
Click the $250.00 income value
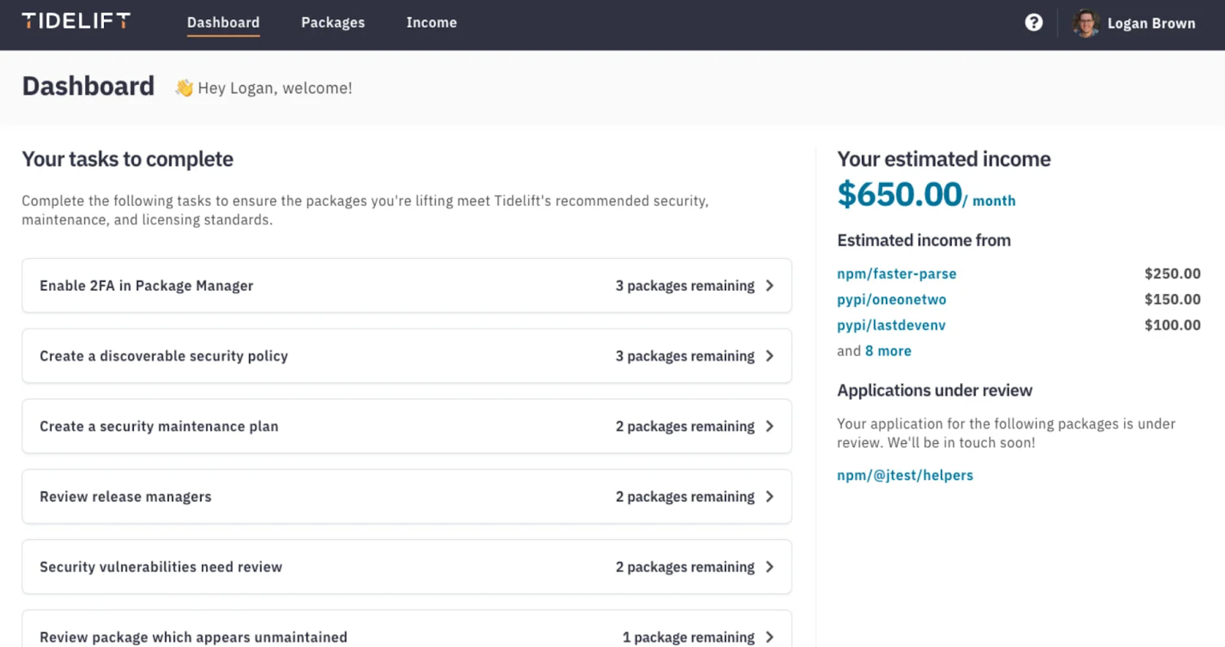coord(1172,273)
